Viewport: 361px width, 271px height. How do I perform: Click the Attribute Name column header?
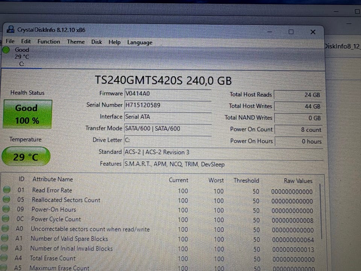(x=53, y=179)
